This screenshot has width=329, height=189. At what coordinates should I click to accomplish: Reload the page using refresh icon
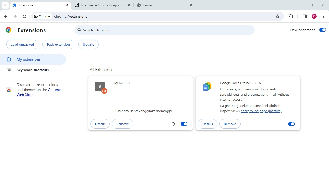(25, 16)
